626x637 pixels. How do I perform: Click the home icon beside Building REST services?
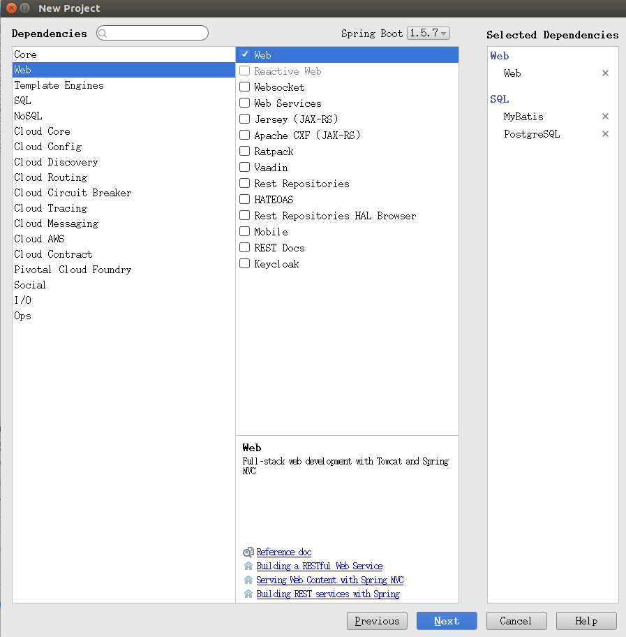(248, 594)
